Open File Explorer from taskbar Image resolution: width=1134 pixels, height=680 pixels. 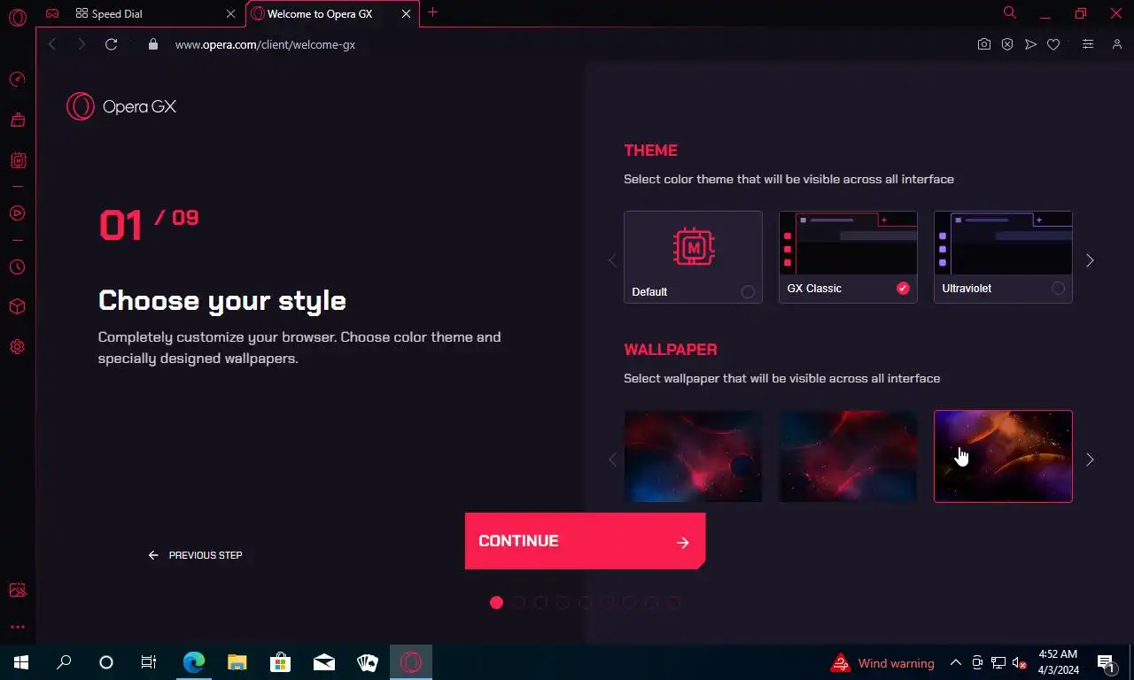237,662
